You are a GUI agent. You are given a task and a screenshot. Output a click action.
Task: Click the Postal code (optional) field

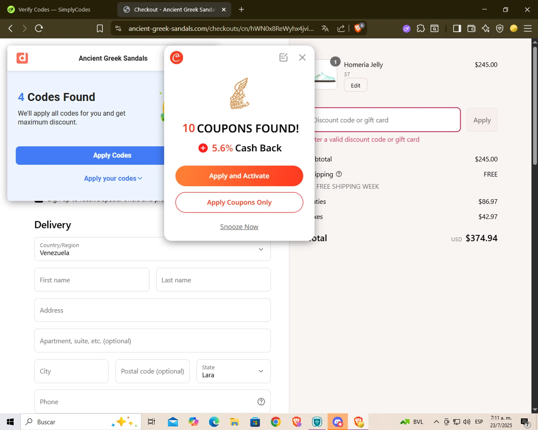point(152,371)
